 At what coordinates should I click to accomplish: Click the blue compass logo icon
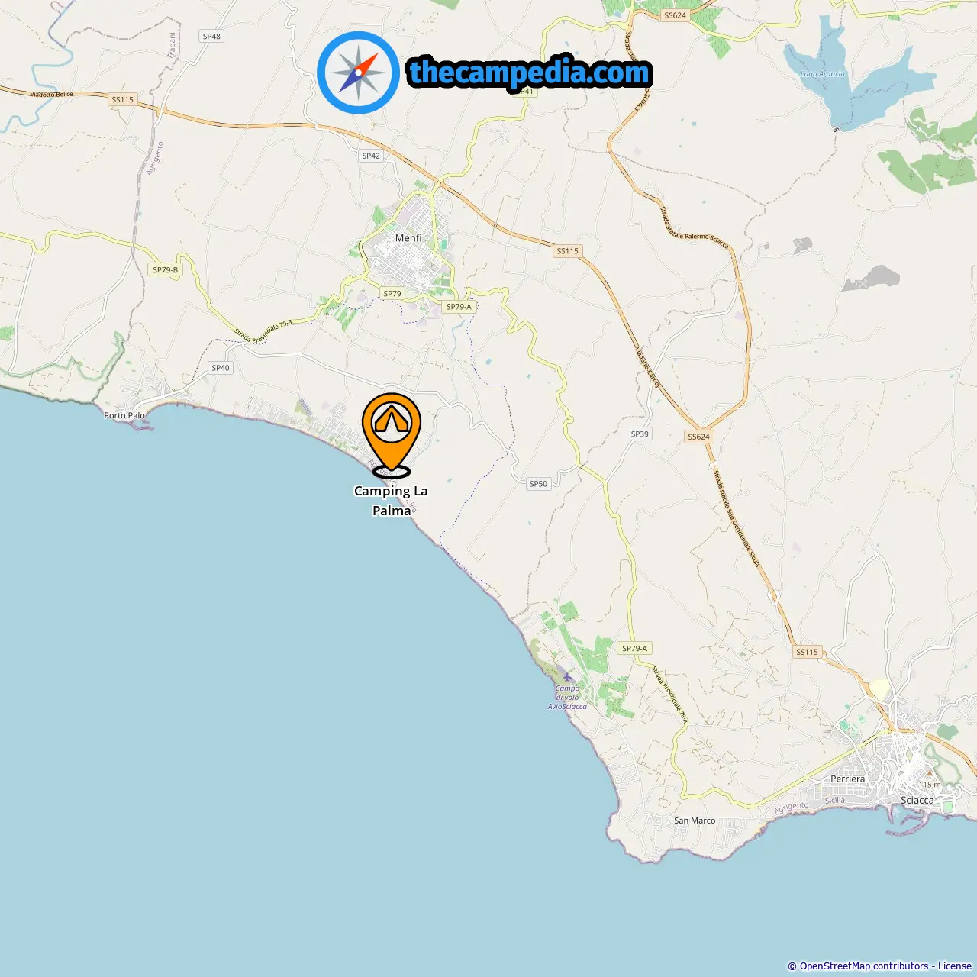pos(358,73)
